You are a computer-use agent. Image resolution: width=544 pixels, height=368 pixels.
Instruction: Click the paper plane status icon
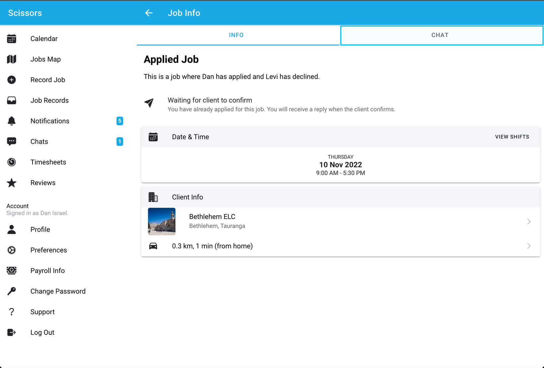tap(149, 103)
